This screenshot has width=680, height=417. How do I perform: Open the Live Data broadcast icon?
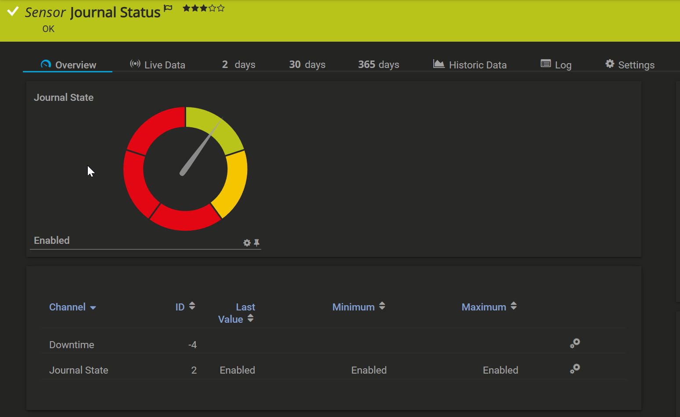click(x=135, y=64)
